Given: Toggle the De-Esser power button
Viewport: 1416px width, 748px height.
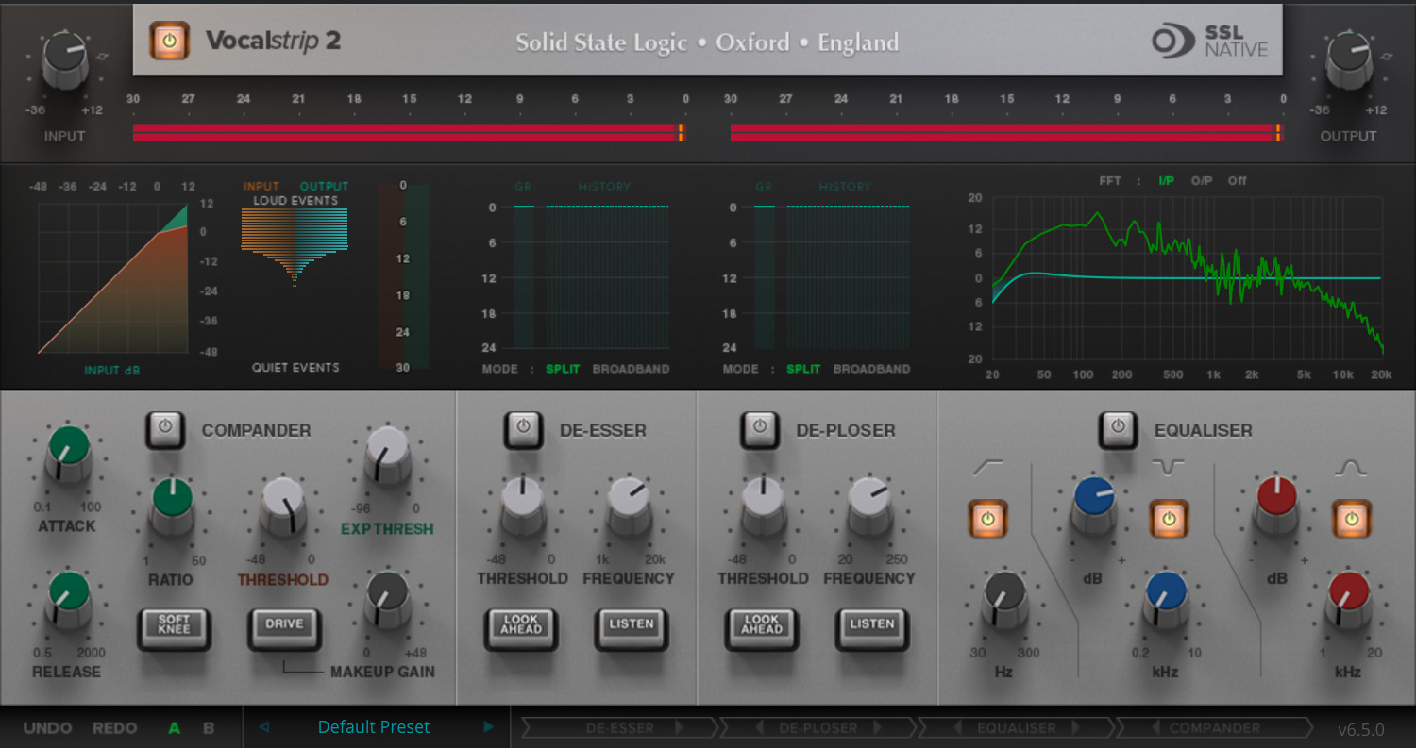Looking at the screenshot, I should coord(524,429).
